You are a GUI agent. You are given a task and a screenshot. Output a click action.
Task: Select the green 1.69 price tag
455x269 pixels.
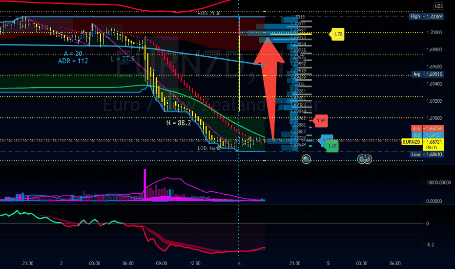(x=331, y=146)
